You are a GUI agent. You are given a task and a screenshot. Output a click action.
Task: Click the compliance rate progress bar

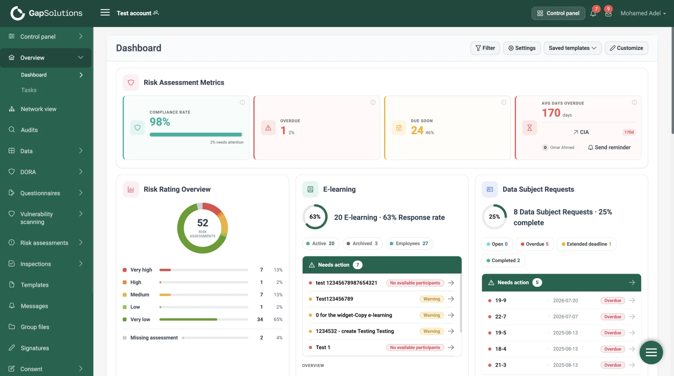point(197,135)
